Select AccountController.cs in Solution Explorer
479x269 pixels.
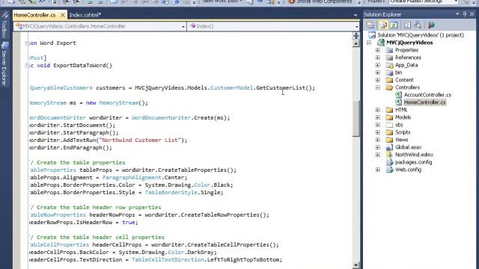coord(427,95)
